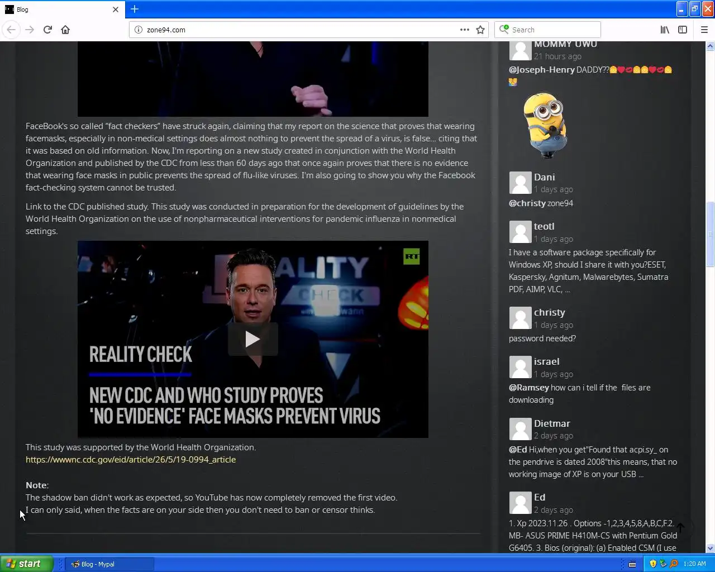Play the Reality Check video
This screenshot has height=572, width=715.
pyautogui.click(x=252, y=339)
